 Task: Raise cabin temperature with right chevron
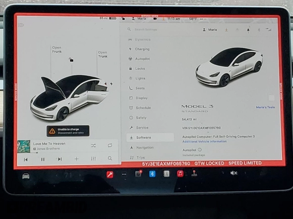tap(80, 175)
